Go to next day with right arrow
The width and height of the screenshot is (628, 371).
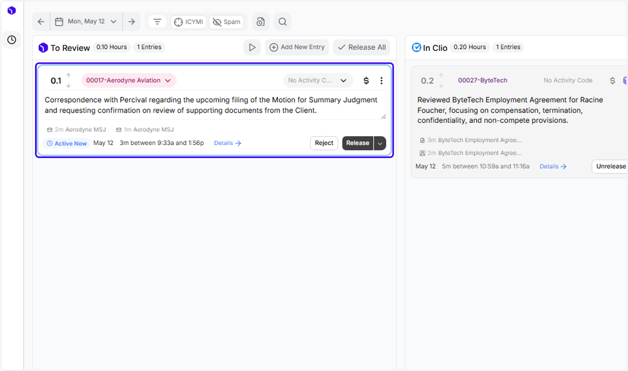point(131,21)
